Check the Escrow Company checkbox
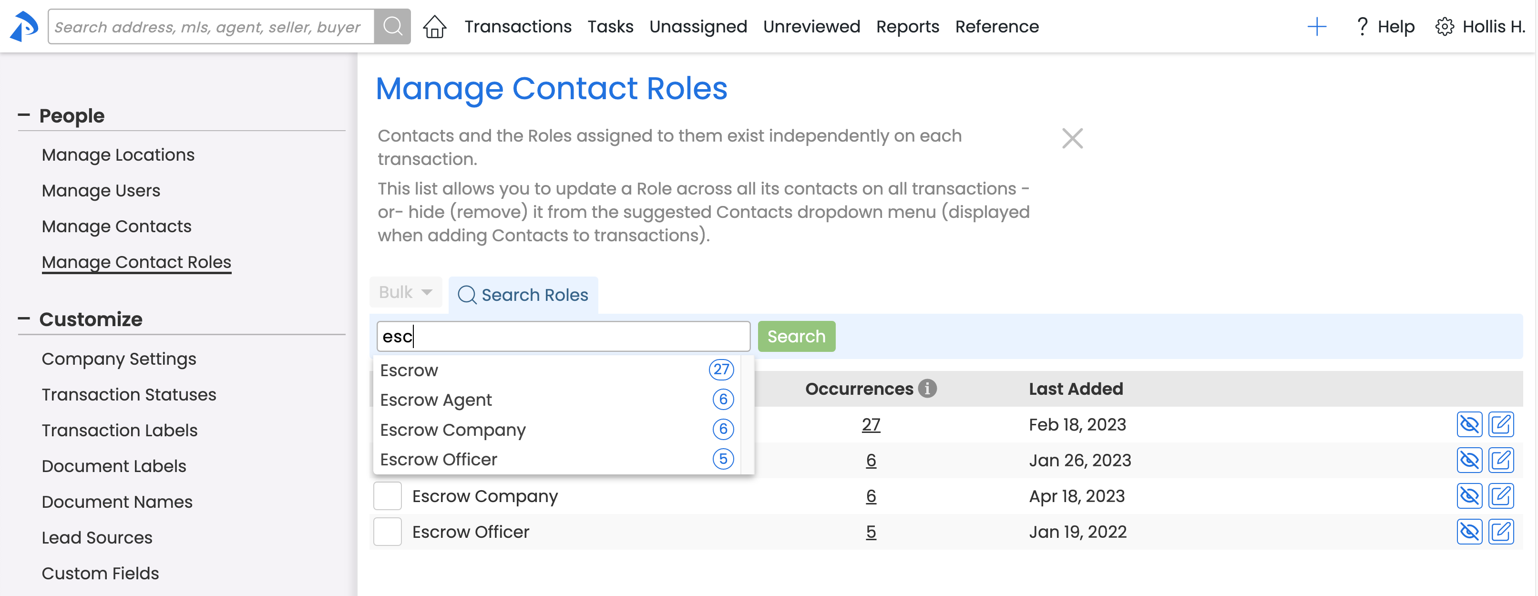The width and height of the screenshot is (1538, 596). (388, 496)
